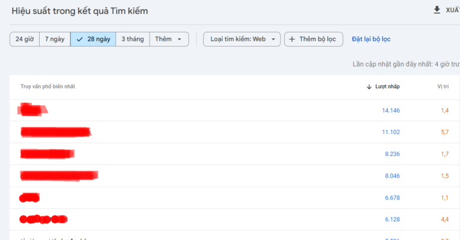The height and width of the screenshot is (240, 460).
Task: Choose the 3 tháng date range
Action: 132,39
